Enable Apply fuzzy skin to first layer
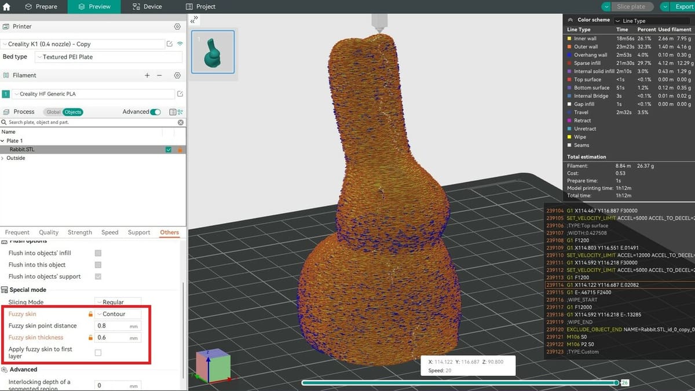This screenshot has height=391, width=695. point(98,352)
